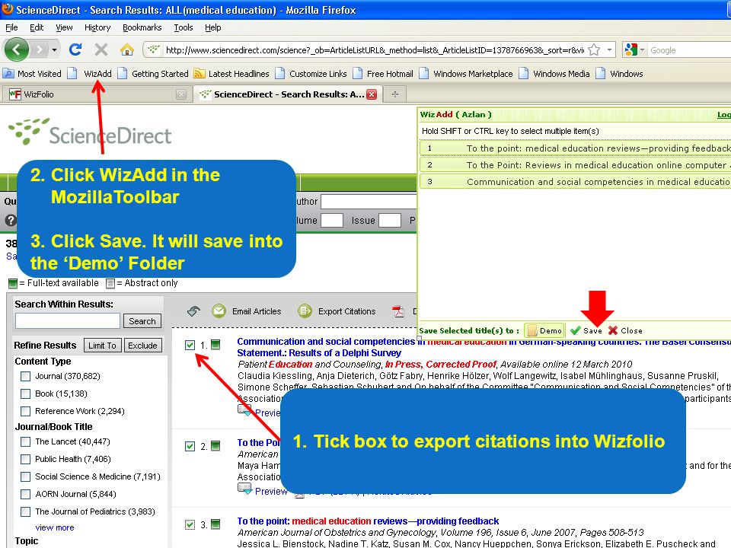This screenshot has width=731, height=548.
Task: Open the View menu
Action: coord(64,27)
